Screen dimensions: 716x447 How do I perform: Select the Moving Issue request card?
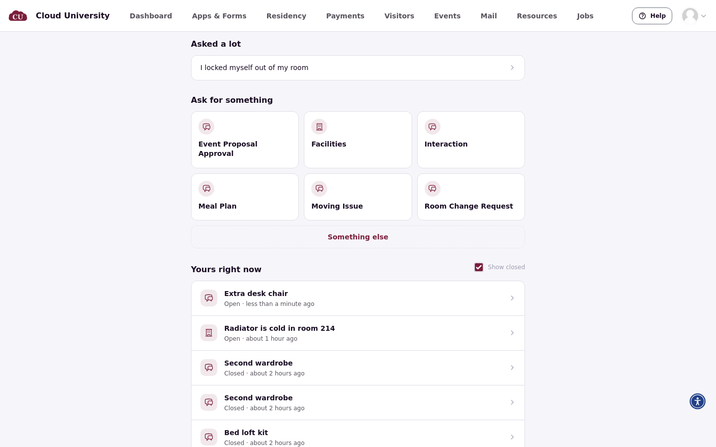tap(358, 197)
